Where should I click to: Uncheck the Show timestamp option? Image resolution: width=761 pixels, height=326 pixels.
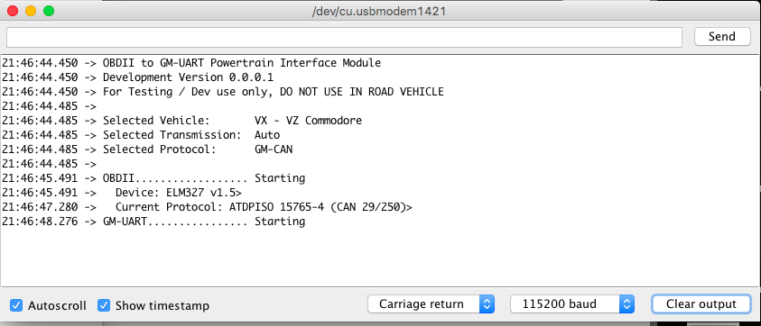[104, 305]
